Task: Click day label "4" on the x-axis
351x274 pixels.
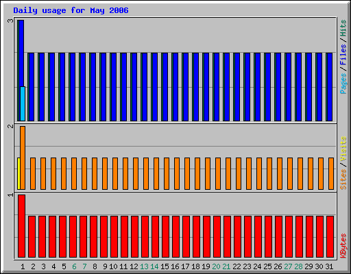Action: click(x=53, y=266)
